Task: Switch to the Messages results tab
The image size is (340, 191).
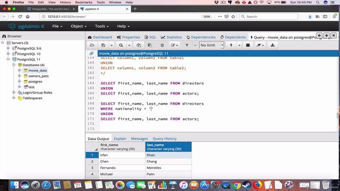Action: tap(139, 138)
